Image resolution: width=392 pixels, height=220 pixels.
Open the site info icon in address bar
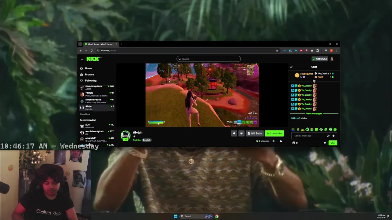(98, 51)
